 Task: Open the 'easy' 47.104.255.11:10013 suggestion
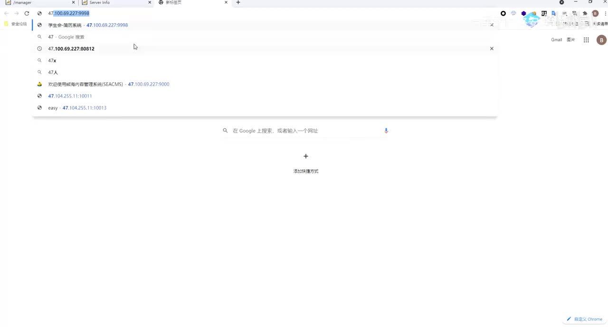(x=265, y=108)
